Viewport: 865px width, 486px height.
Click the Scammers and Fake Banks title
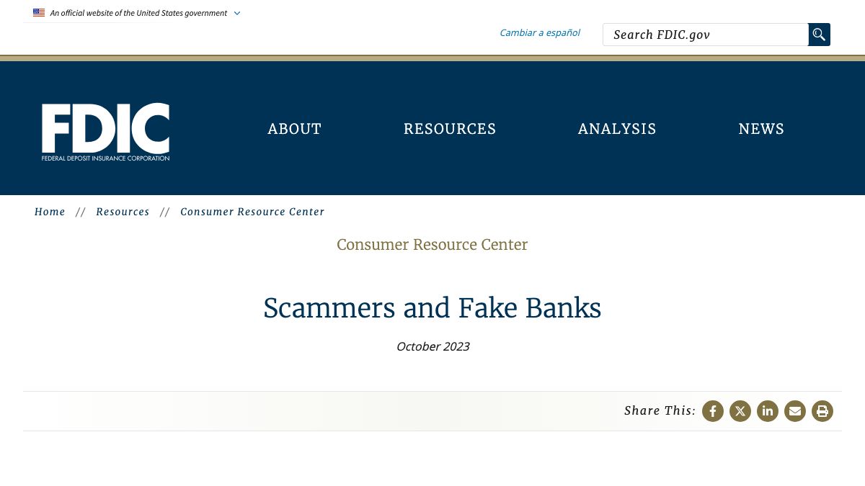coord(432,308)
